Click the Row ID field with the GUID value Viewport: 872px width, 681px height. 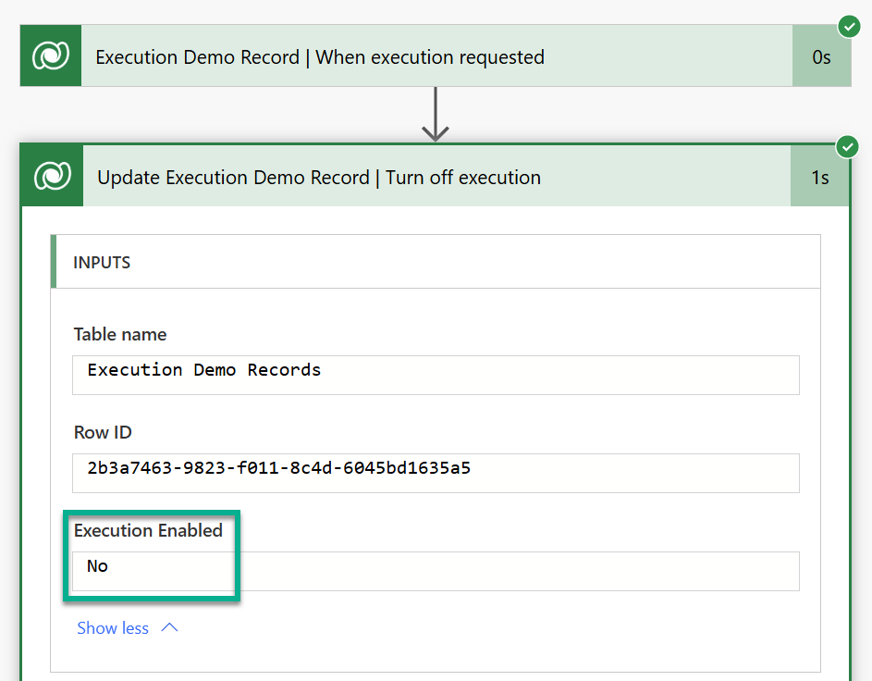[436, 473]
